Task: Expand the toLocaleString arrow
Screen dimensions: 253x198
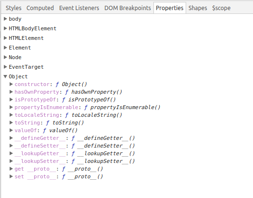Action: coord(11,115)
